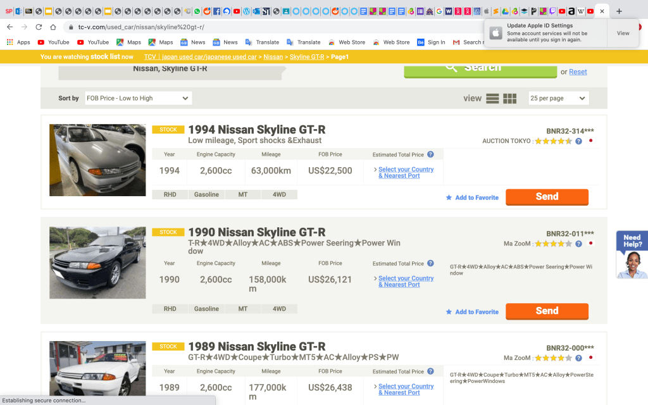This screenshot has width=648, height=405.
Task: Click help icon next to 1994 Estimated Total Price
Action: (430, 154)
